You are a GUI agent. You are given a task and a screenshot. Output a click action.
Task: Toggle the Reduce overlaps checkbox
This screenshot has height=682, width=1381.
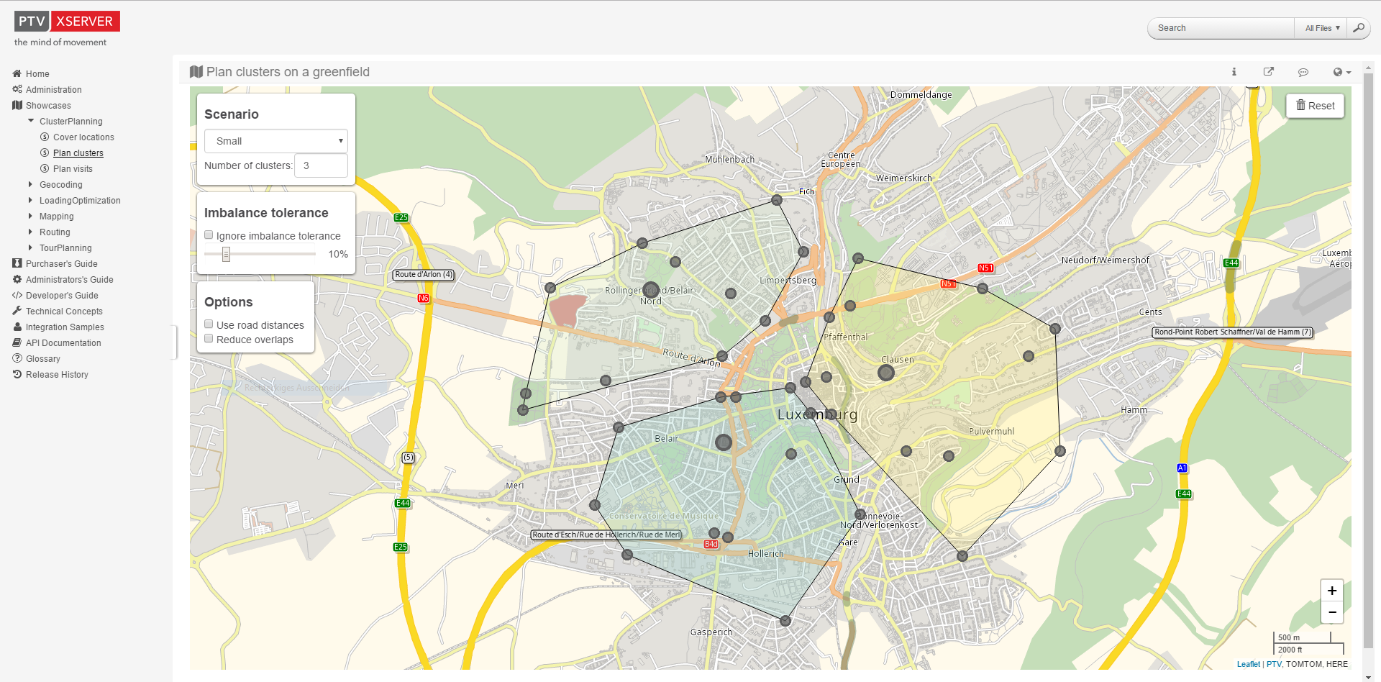click(209, 339)
